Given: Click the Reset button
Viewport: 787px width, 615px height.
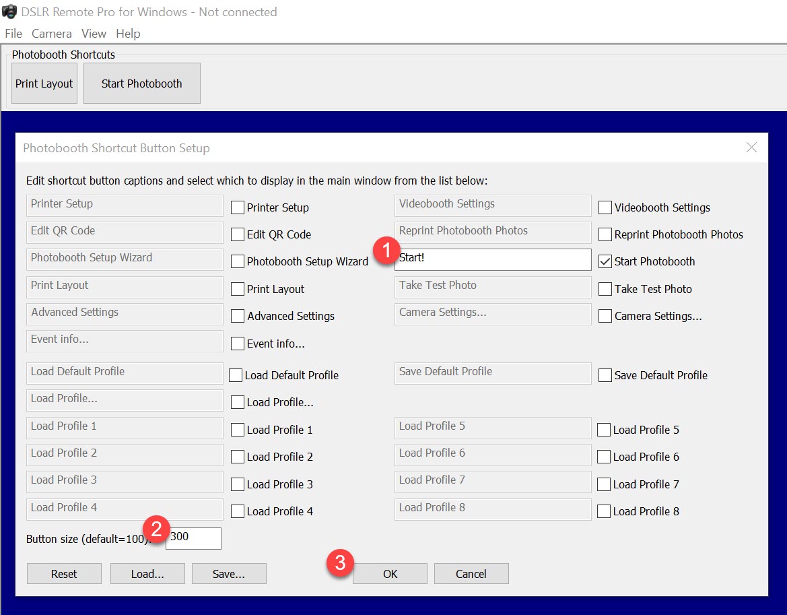Looking at the screenshot, I should (x=64, y=573).
